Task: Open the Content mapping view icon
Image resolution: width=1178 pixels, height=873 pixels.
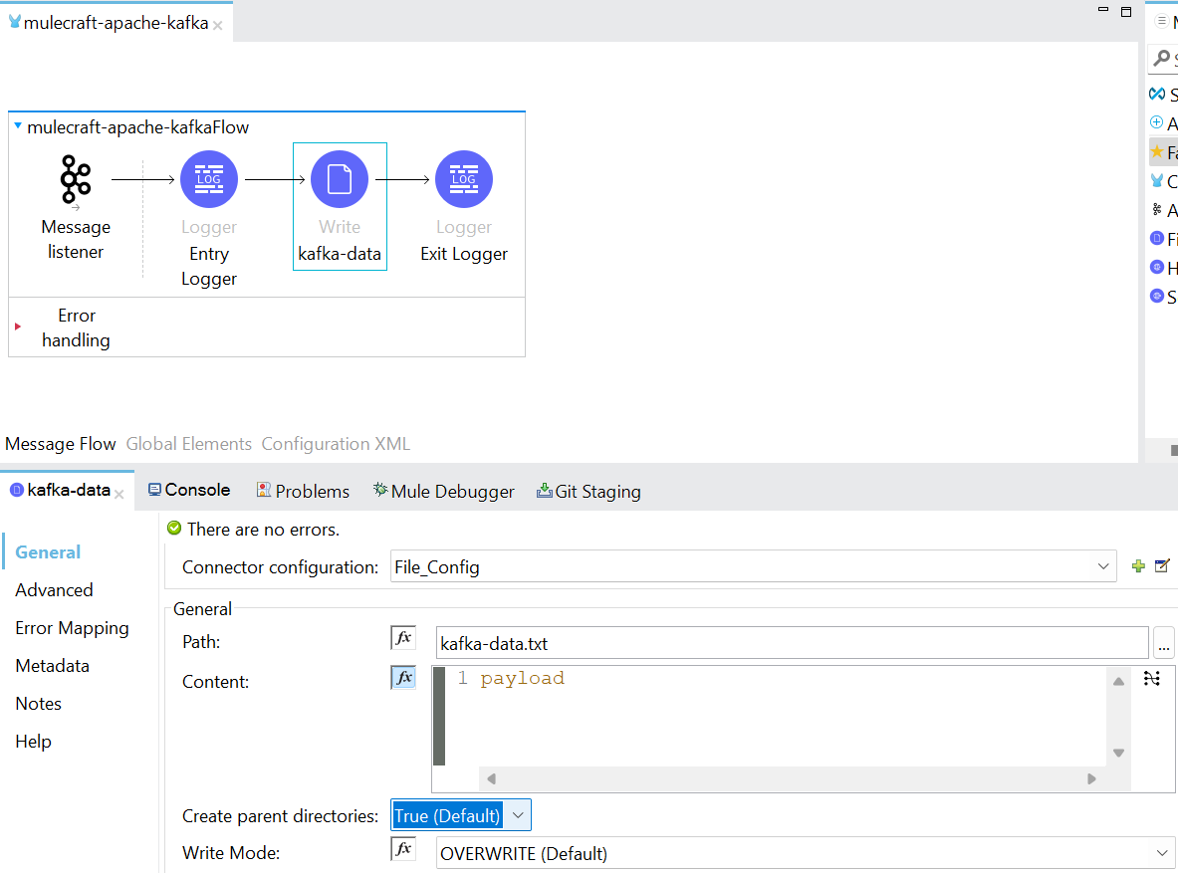Action: pyautogui.click(x=1152, y=679)
